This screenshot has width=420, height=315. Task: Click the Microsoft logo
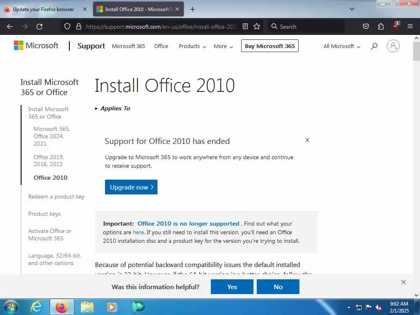click(x=36, y=46)
